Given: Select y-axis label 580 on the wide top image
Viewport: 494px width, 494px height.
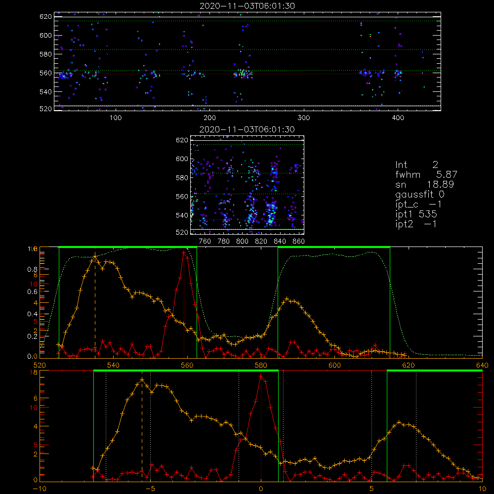Looking at the screenshot, I should (45, 54).
